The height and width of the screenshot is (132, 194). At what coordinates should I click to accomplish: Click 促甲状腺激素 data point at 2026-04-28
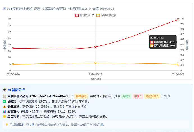pos(13,64)
